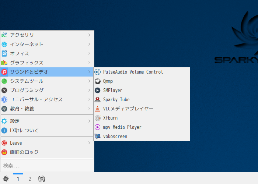Expand the 設定 submenu arrow
Screen dimensions: 258x184
(89, 121)
